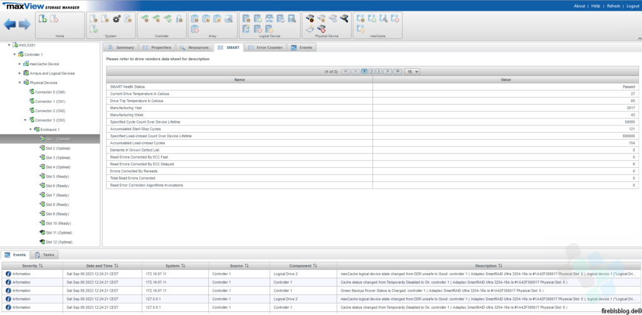Click the maxCache locate flashlight icon
This screenshot has height=315, width=642.
coord(383,18)
